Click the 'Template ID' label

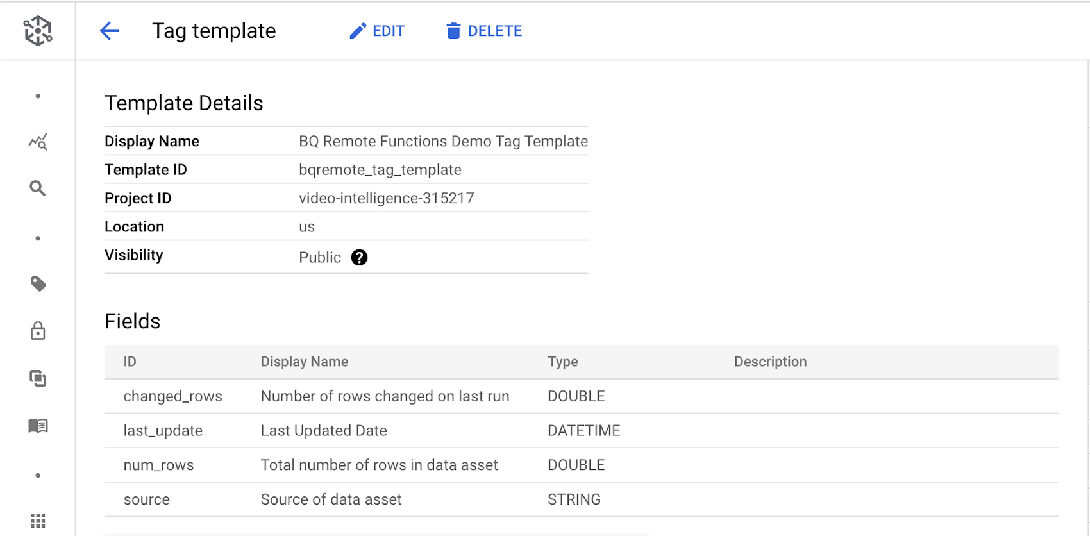(x=146, y=170)
